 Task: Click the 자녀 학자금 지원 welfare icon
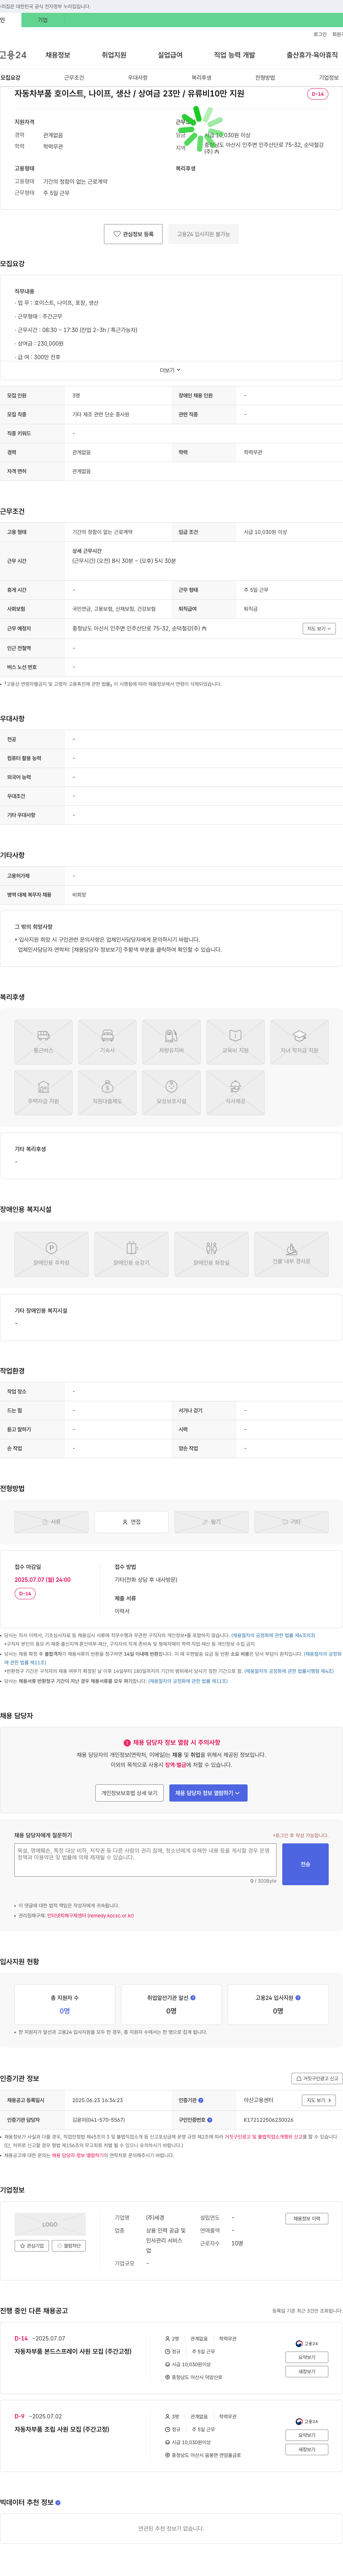299,1042
